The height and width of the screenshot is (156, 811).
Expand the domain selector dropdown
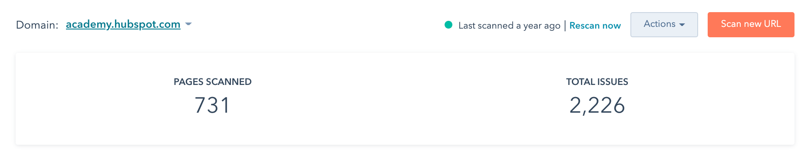point(188,24)
